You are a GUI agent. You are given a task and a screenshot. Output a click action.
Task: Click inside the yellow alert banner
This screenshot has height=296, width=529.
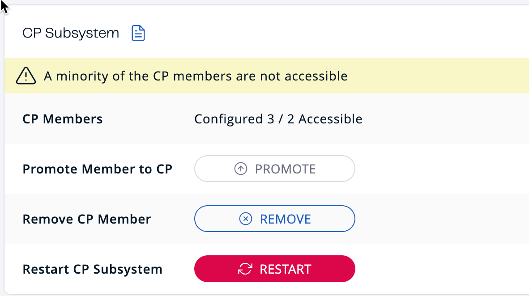(x=264, y=76)
